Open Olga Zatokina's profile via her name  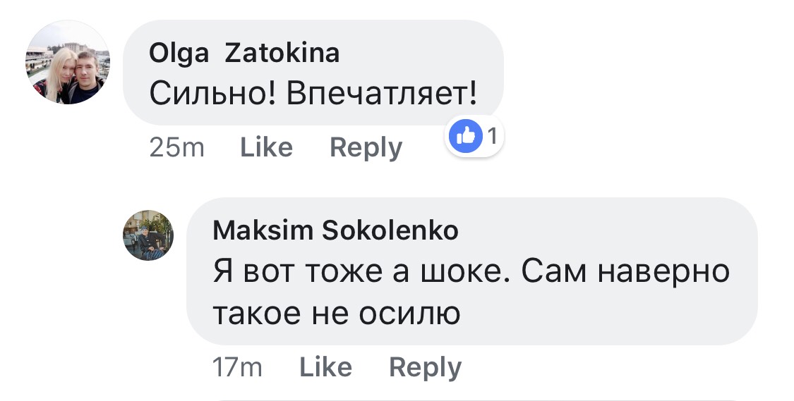[244, 54]
